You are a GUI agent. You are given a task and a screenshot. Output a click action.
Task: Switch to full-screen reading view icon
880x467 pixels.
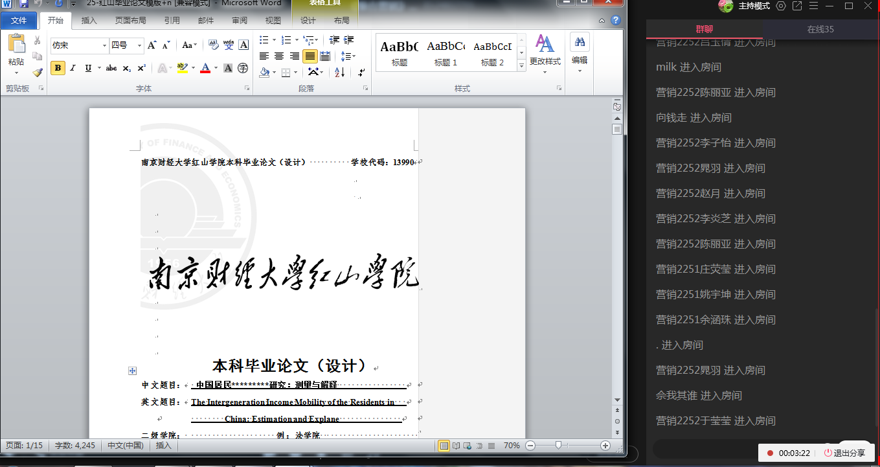pyautogui.click(x=457, y=446)
